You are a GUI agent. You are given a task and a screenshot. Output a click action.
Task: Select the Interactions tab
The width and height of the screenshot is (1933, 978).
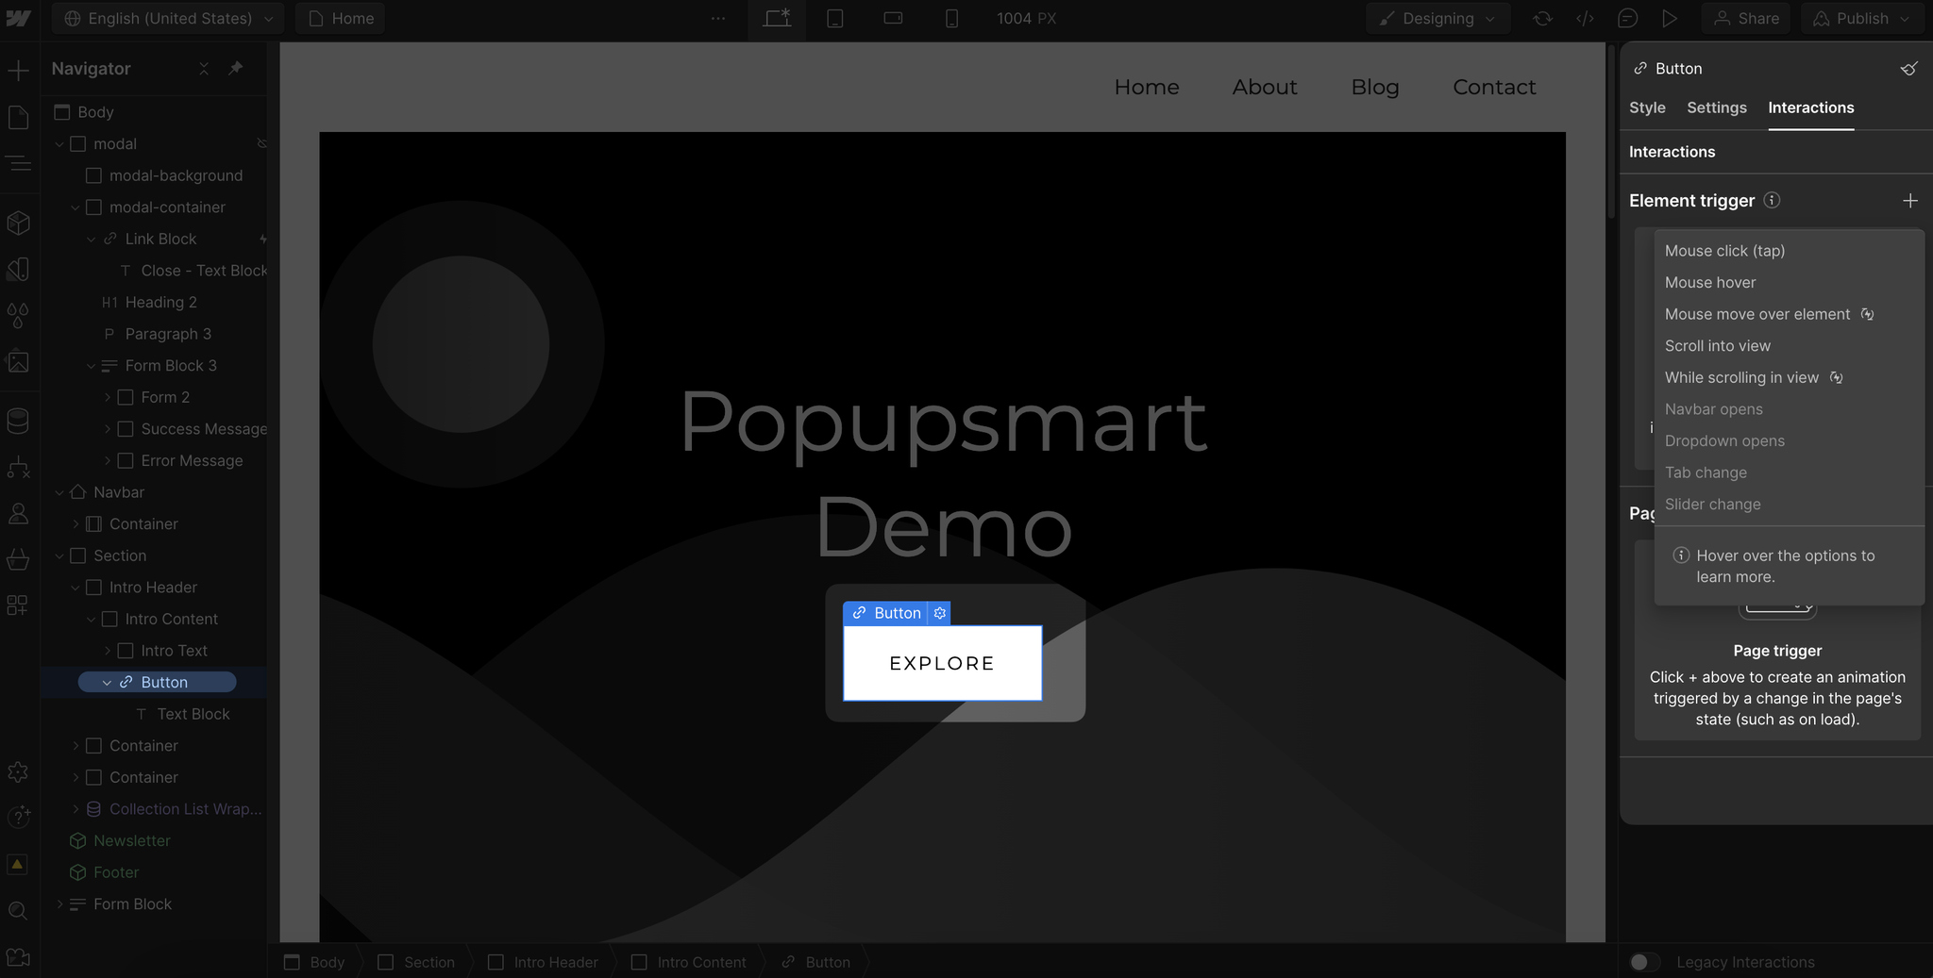pyautogui.click(x=1810, y=108)
